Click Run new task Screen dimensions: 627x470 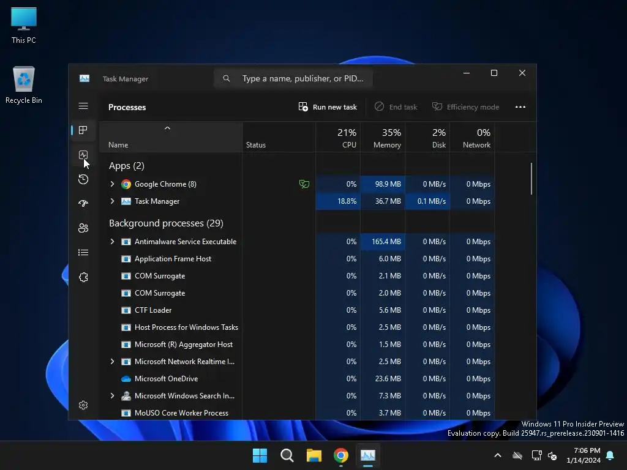pos(328,107)
